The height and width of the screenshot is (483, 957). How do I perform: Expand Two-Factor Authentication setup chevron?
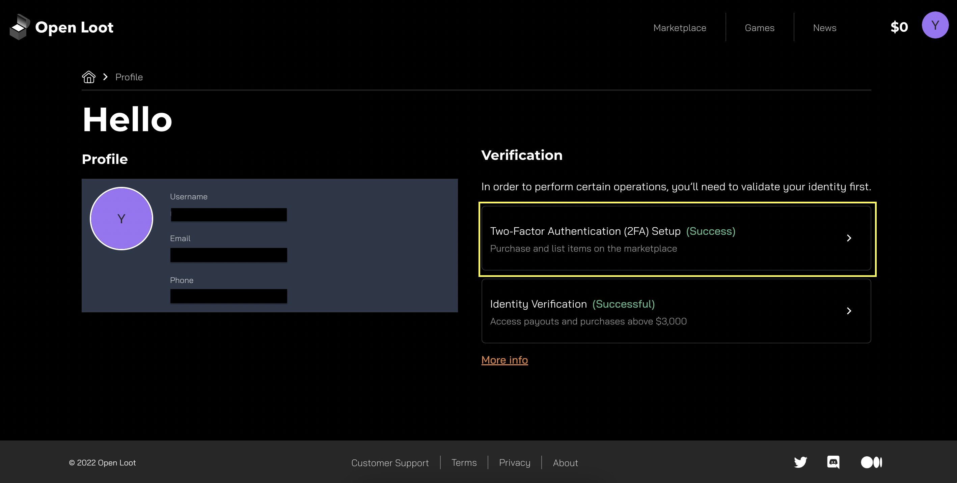point(849,238)
